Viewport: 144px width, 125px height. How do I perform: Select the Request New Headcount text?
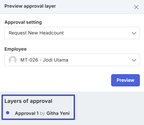(x=36, y=33)
